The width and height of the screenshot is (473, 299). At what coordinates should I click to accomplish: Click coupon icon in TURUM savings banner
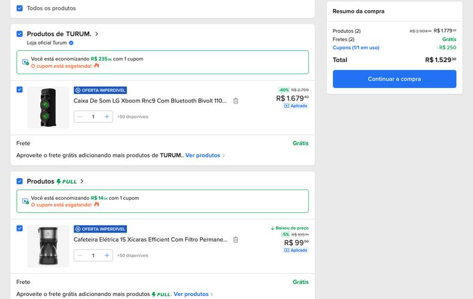(x=26, y=62)
